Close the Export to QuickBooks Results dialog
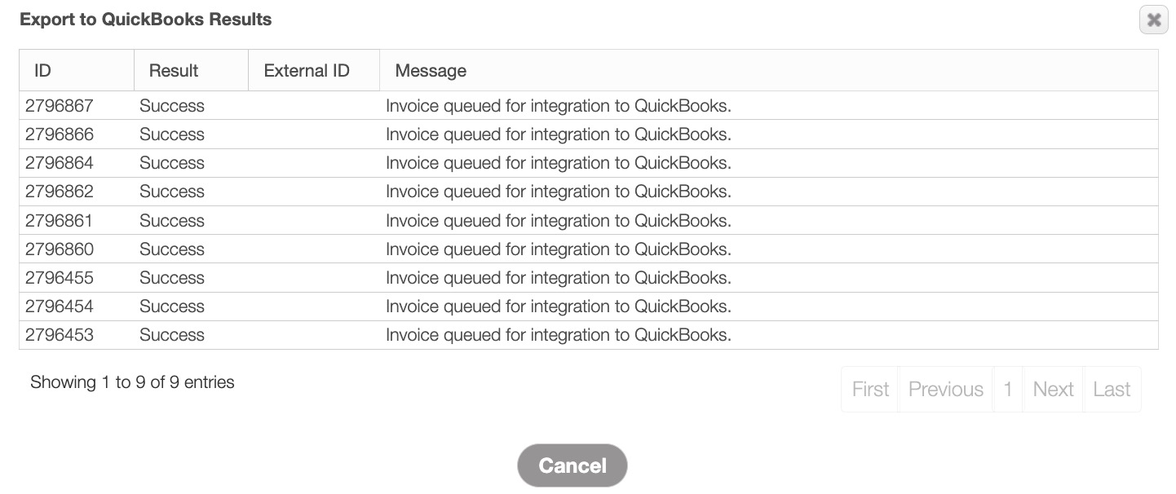 1153,20
